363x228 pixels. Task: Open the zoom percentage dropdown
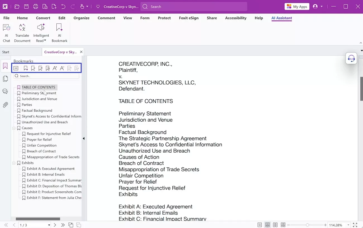(348, 225)
